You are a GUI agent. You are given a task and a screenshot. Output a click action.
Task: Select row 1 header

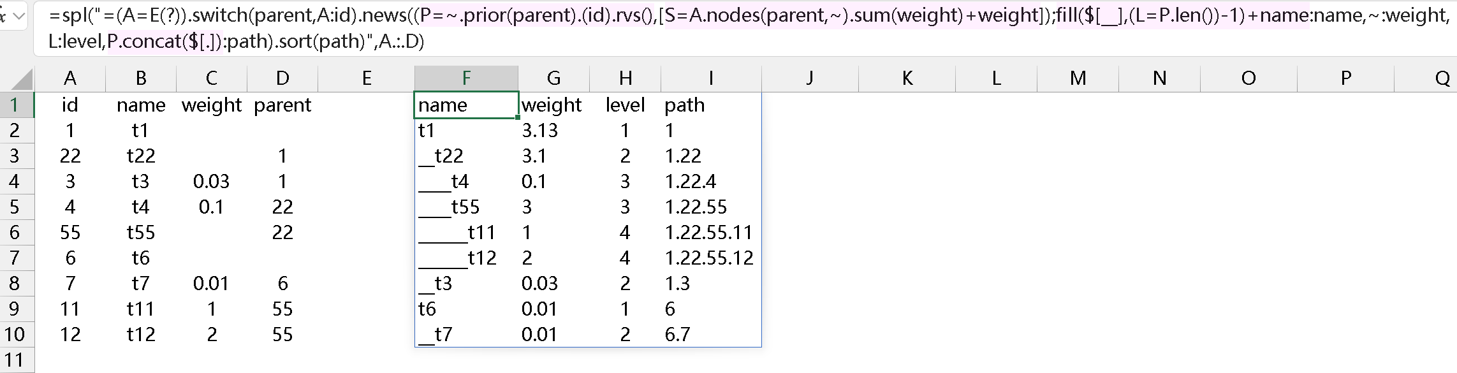click(x=15, y=105)
